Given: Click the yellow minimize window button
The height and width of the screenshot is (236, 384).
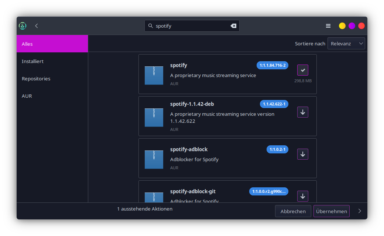Looking at the screenshot, I should [x=342, y=26].
